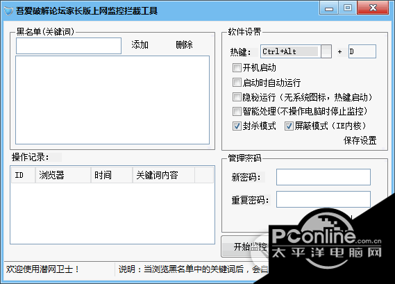
Task: Enable 智能处理 checkbox
Action: [x=237, y=111]
